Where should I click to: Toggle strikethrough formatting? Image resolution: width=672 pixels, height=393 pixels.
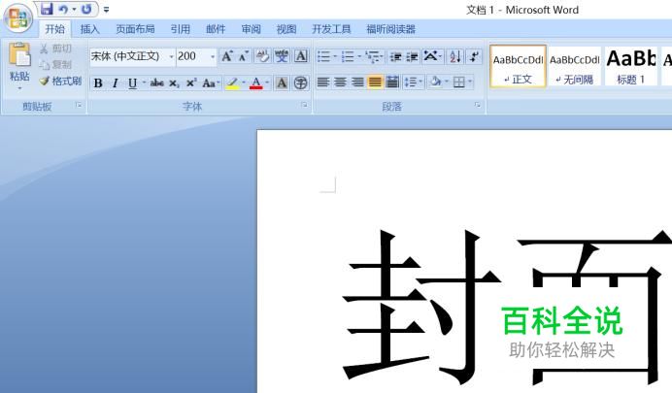157,83
